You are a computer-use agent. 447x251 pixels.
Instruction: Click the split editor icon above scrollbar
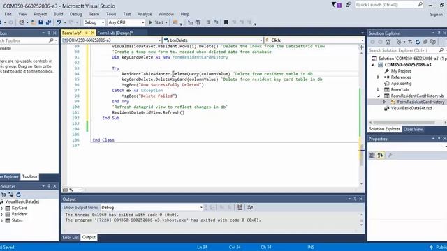click(362, 47)
